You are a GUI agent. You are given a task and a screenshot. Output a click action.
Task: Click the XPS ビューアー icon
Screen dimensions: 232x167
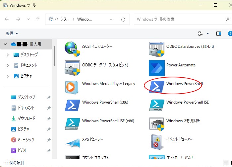tap(73, 143)
